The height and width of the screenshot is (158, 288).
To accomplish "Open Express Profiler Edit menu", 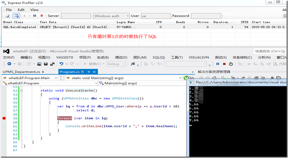I will point(21,10).
